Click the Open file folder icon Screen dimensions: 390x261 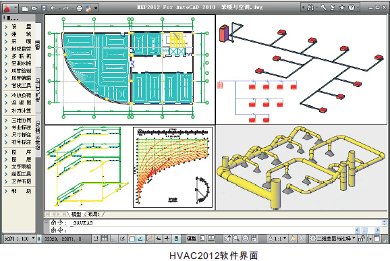click(x=34, y=9)
